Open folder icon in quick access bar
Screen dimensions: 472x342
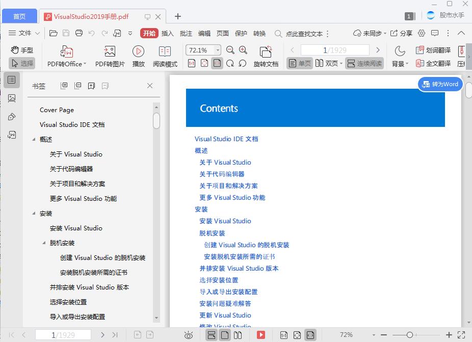tap(54, 33)
